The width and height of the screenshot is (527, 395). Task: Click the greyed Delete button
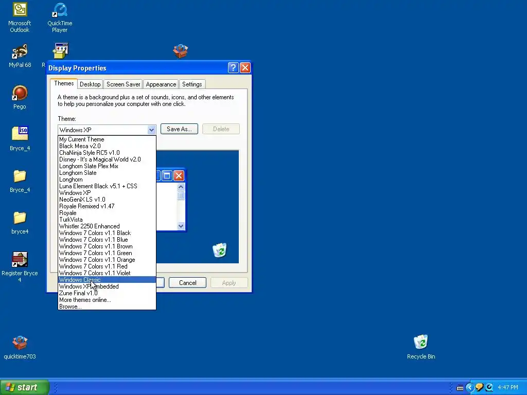pyautogui.click(x=221, y=129)
